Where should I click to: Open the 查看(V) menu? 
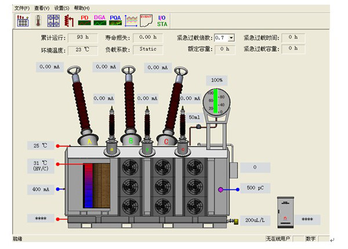[x=42, y=8]
